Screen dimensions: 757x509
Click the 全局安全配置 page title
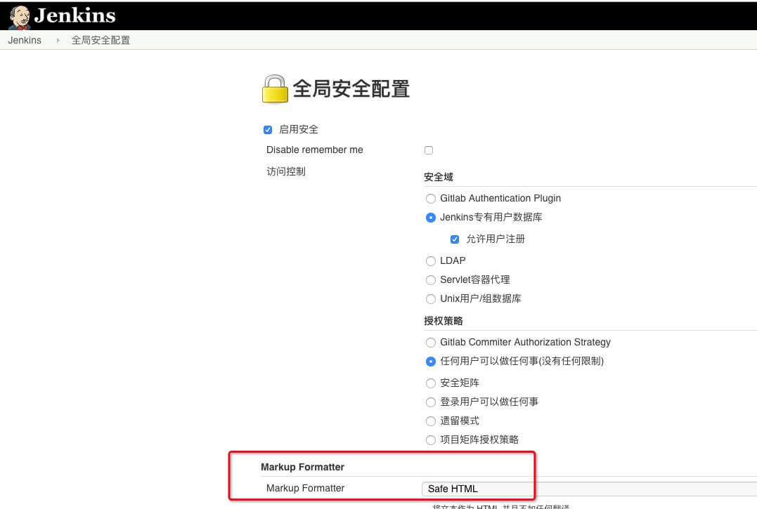tap(351, 88)
